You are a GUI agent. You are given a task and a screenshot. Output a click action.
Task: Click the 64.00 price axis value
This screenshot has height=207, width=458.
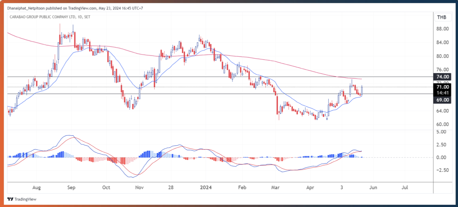pyautogui.click(x=443, y=111)
